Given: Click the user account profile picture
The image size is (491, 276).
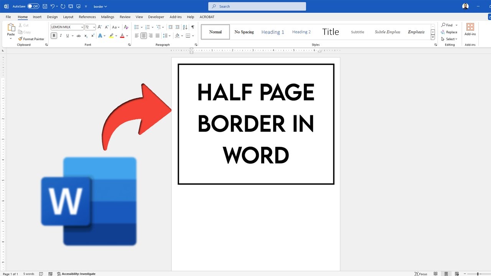Looking at the screenshot, I should tap(465, 7).
